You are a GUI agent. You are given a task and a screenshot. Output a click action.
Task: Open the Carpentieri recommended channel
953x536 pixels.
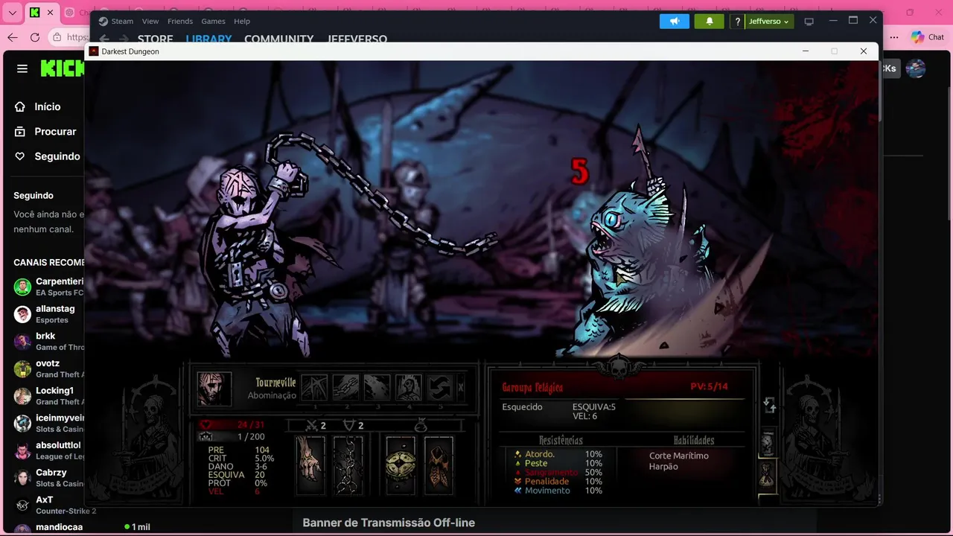(x=48, y=287)
